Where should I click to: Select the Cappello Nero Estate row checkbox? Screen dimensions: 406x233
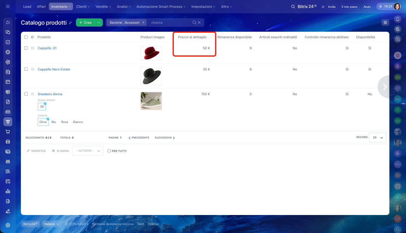coord(26,69)
